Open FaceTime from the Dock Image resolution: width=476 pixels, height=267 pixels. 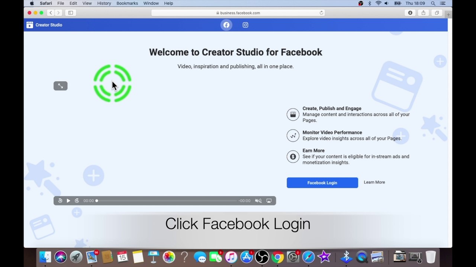(x=216, y=257)
